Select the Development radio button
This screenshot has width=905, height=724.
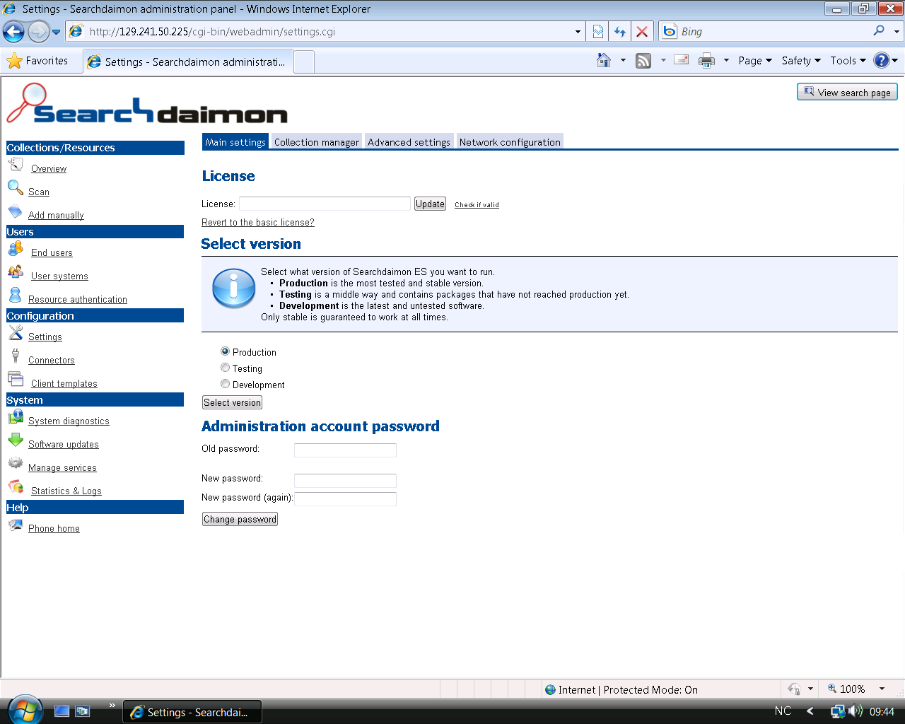225,384
